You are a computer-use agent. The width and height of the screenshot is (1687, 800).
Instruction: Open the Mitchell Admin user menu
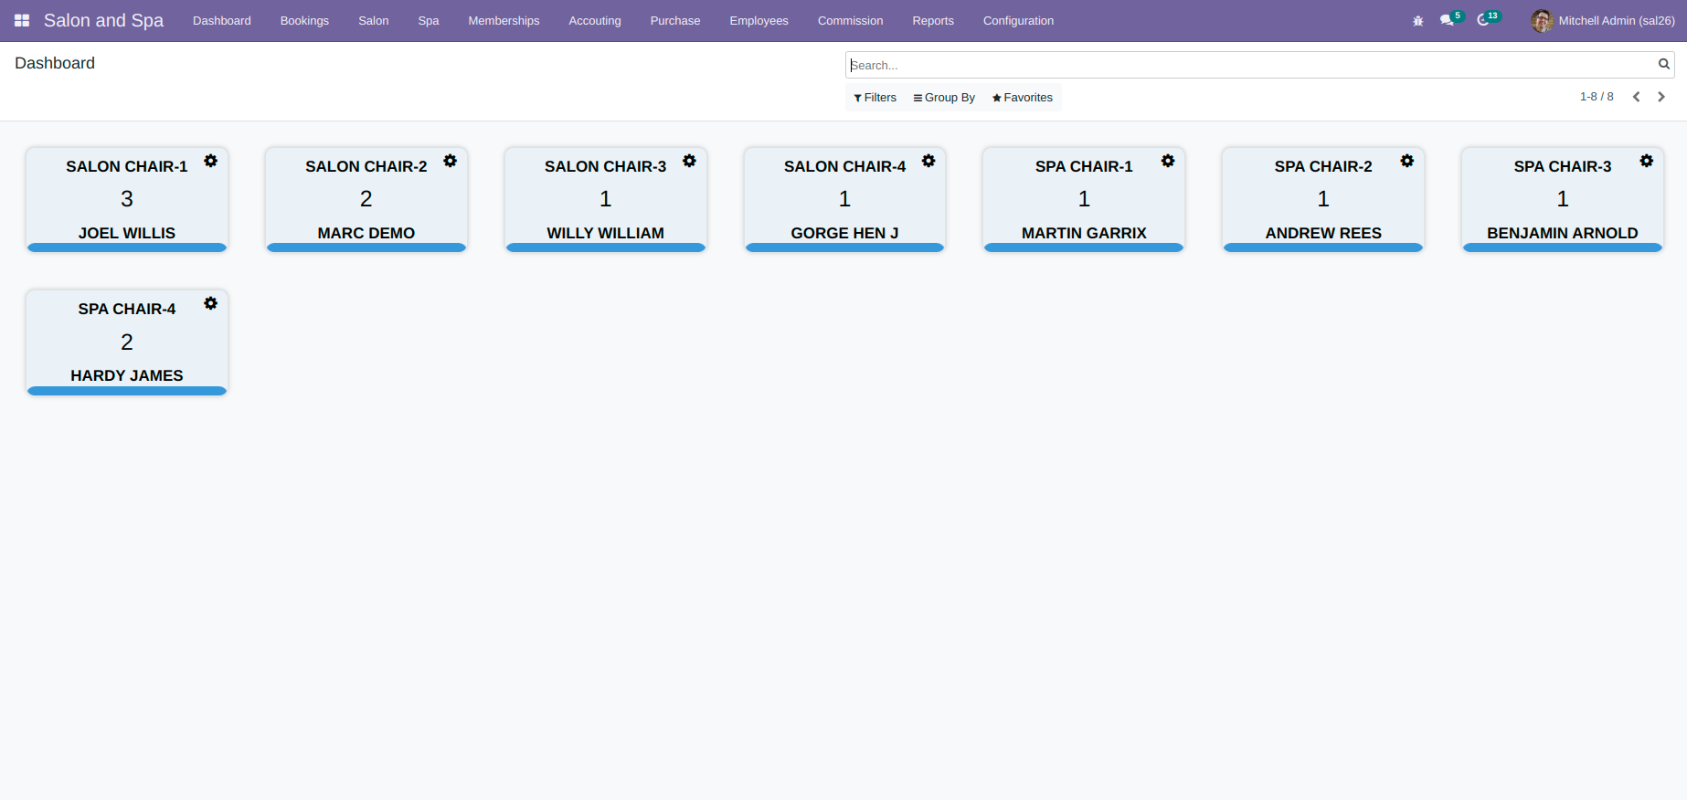point(1603,20)
